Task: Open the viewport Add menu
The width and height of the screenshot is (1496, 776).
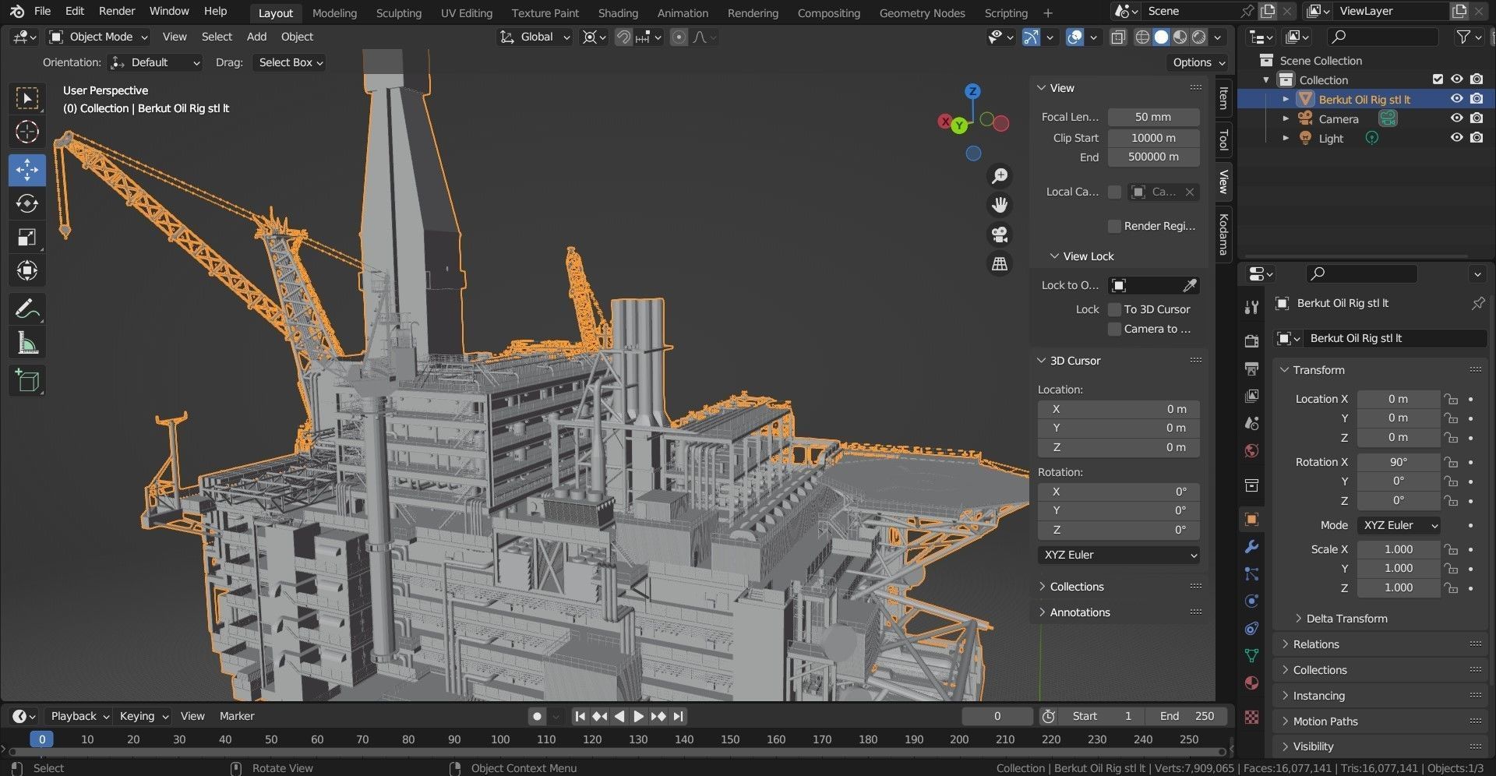Action: (256, 37)
